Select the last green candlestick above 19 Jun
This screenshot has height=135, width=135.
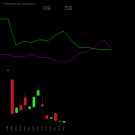pyautogui.click(x=64, y=122)
